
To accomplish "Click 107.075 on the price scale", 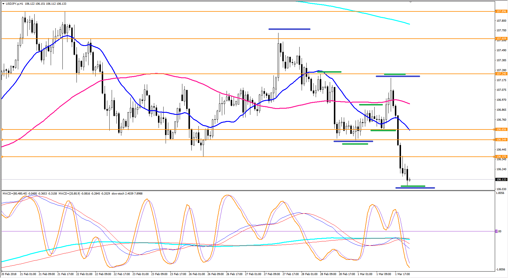I will coord(501,90).
